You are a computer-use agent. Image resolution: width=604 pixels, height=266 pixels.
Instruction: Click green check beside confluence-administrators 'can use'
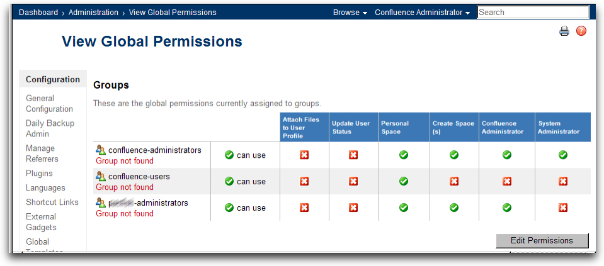coord(229,155)
